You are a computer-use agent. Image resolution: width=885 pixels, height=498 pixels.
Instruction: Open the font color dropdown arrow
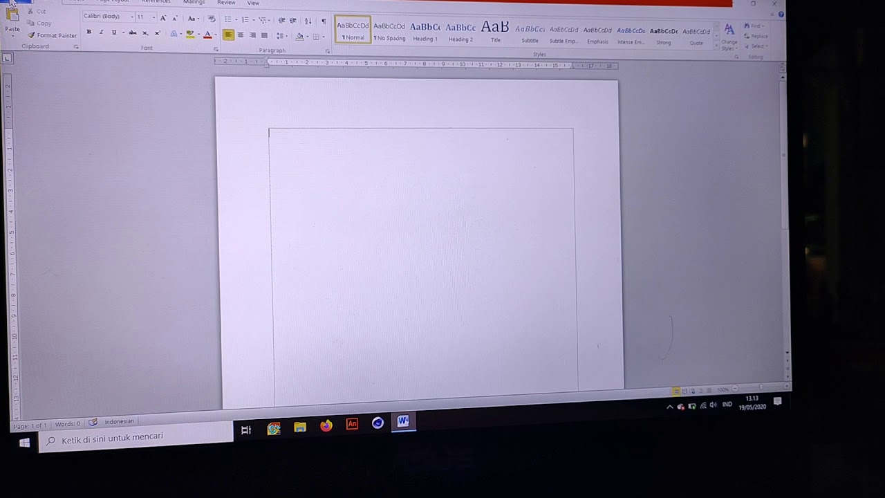click(x=214, y=35)
